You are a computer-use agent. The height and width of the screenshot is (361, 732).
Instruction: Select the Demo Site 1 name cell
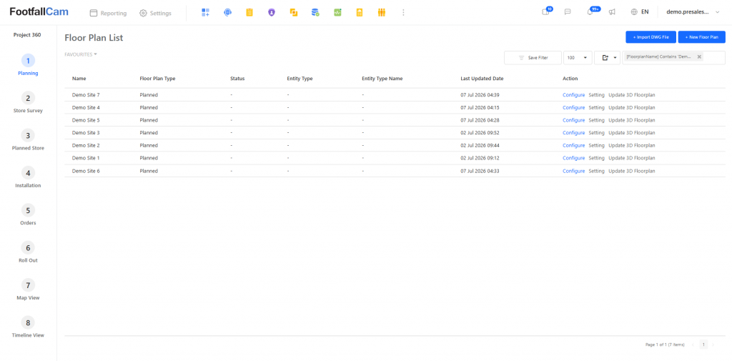pyautogui.click(x=86, y=158)
